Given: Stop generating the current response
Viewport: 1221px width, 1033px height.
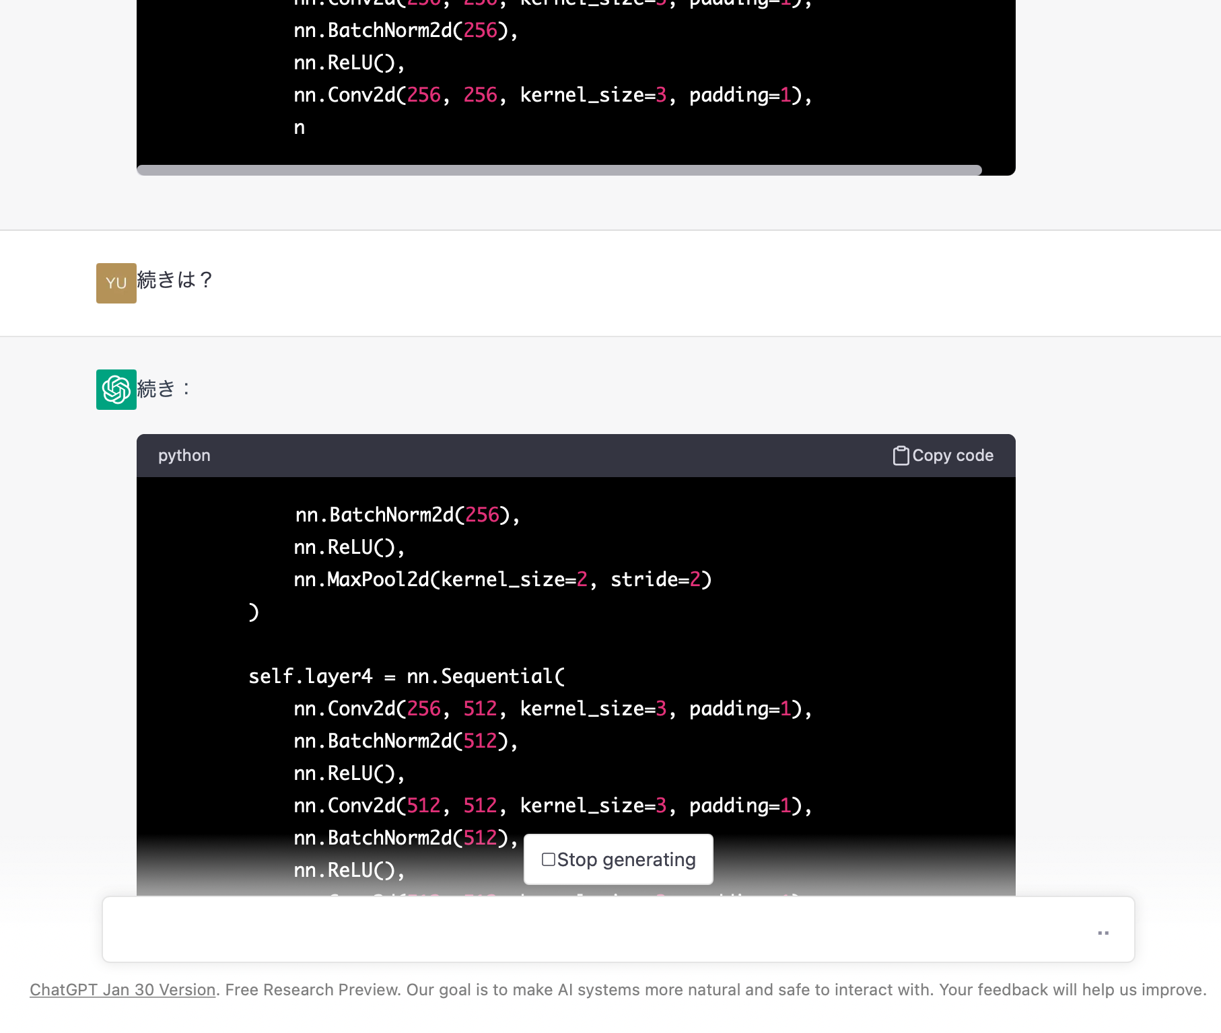Looking at the screenshot, I should pyautogui.click(x=618, y=859).
